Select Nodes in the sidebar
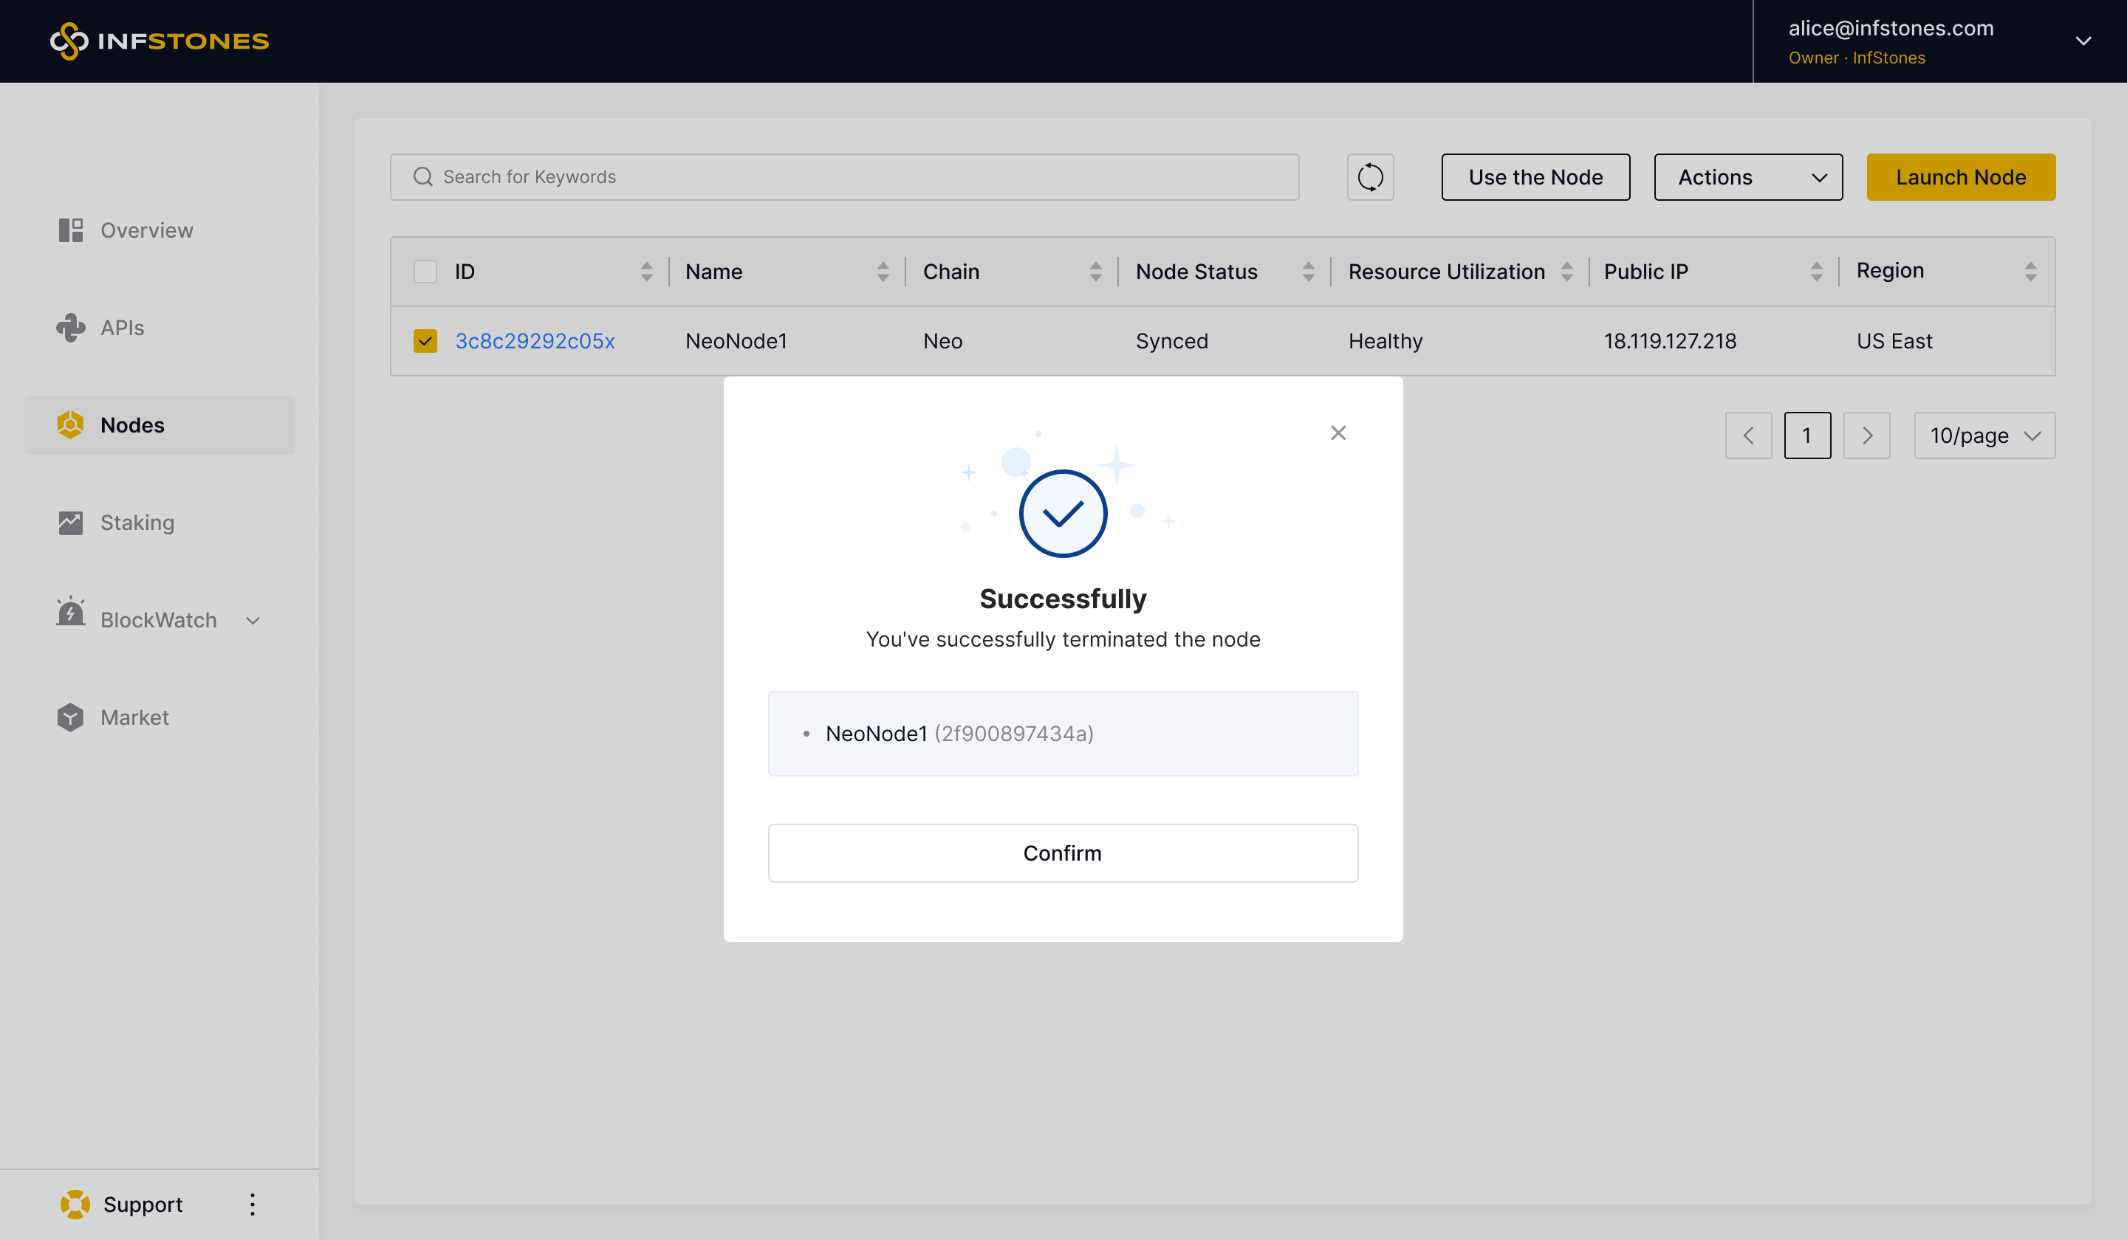This screenshot has width=2127, height=1240. point(132,425)
